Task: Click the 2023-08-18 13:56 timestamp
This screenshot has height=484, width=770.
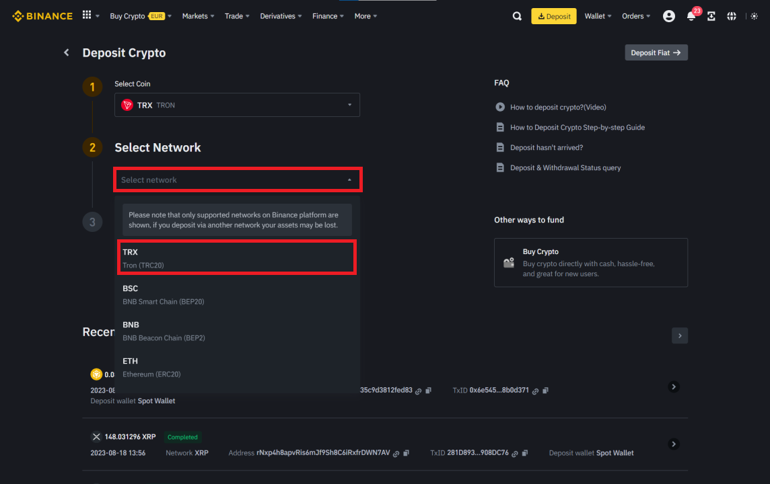Action: [118, 453]
